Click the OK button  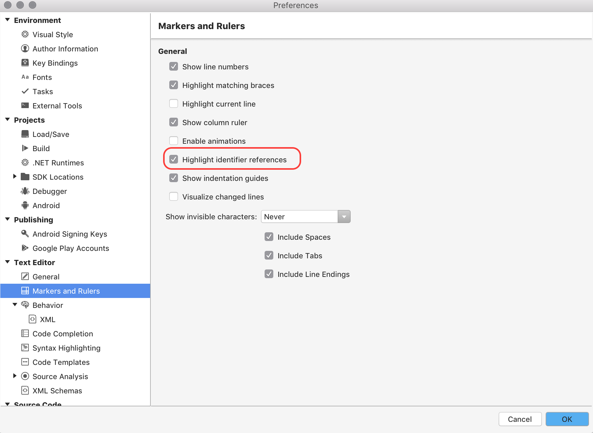pyautogui.click(x=567, y=419)
